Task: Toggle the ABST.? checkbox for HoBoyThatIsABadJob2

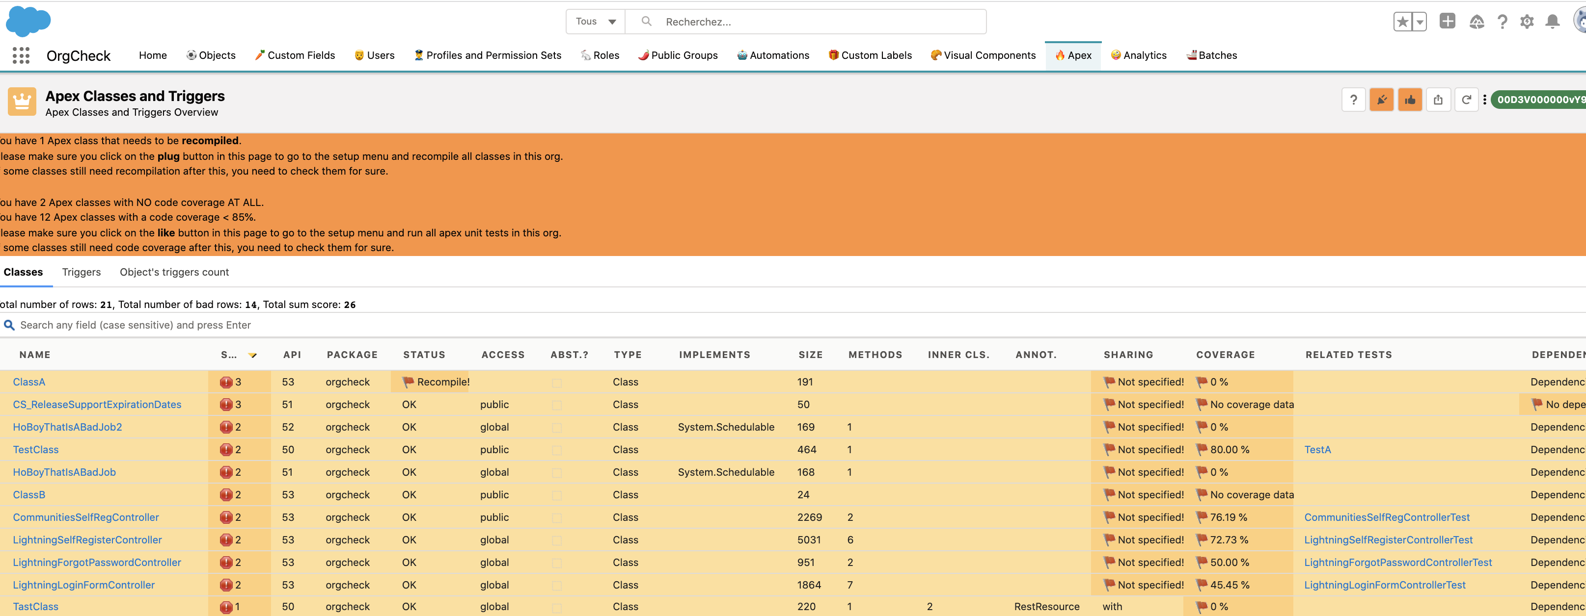Action: point(557,427)
